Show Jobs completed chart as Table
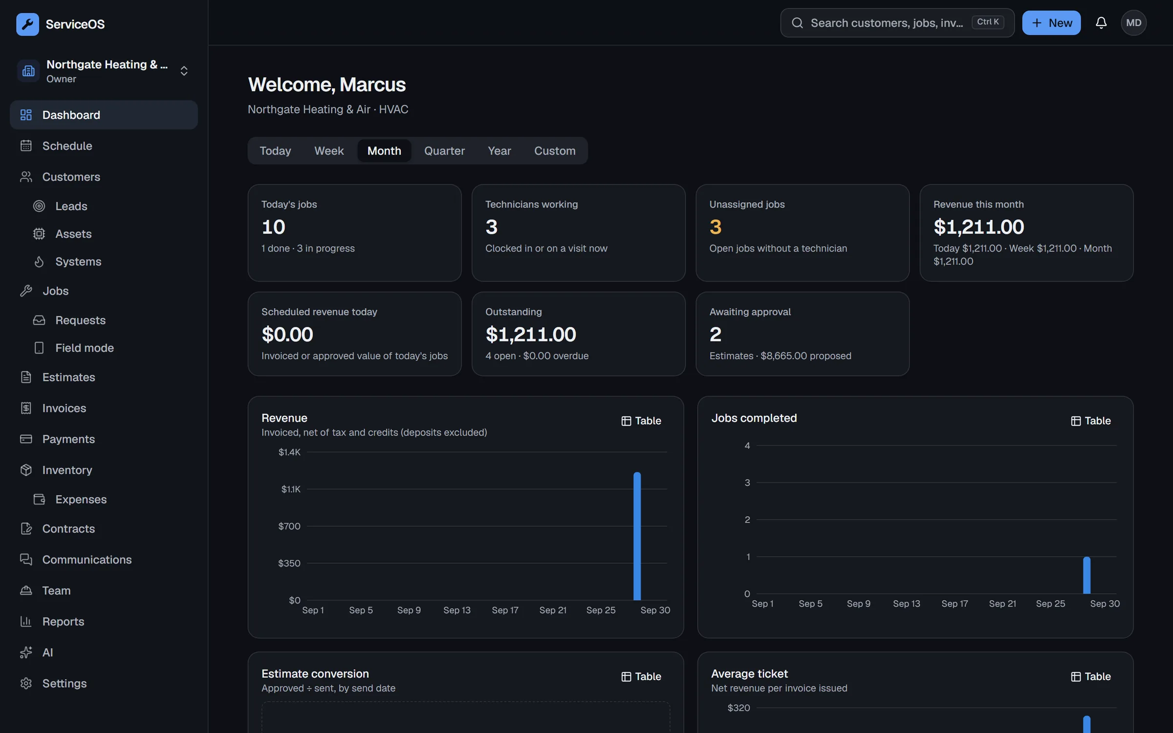Image resolution: width=1173 pixels, height=733 pixels. click(x=1090, y=421)
